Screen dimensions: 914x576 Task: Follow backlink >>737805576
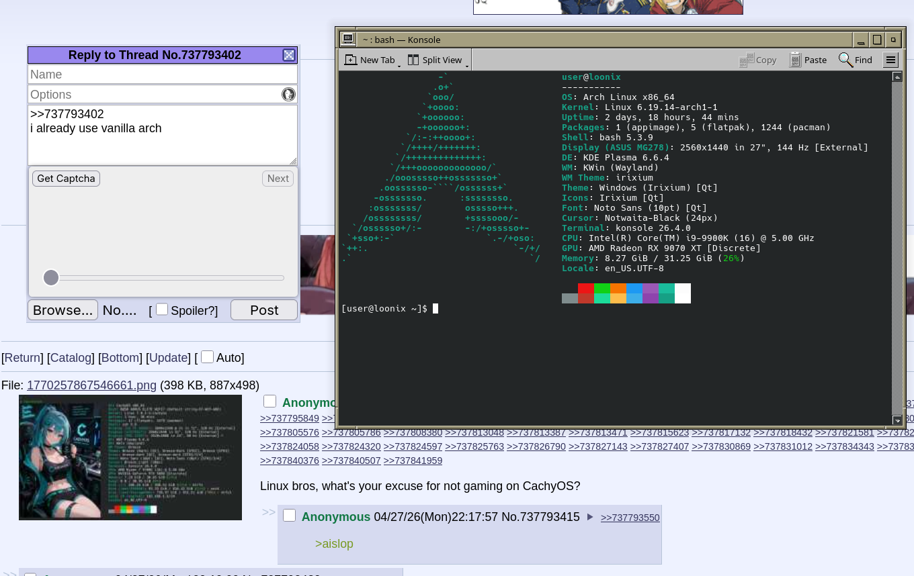click(290, 432)
